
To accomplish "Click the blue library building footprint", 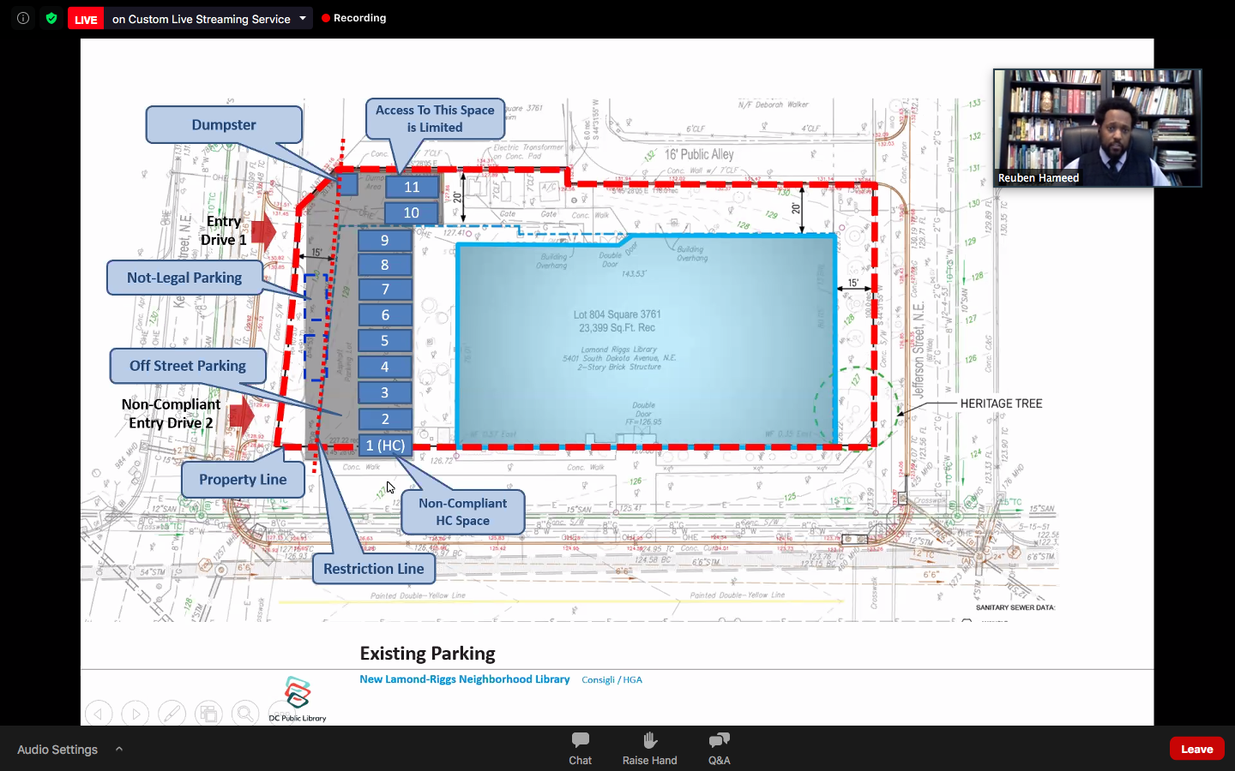I will (646, 343).
